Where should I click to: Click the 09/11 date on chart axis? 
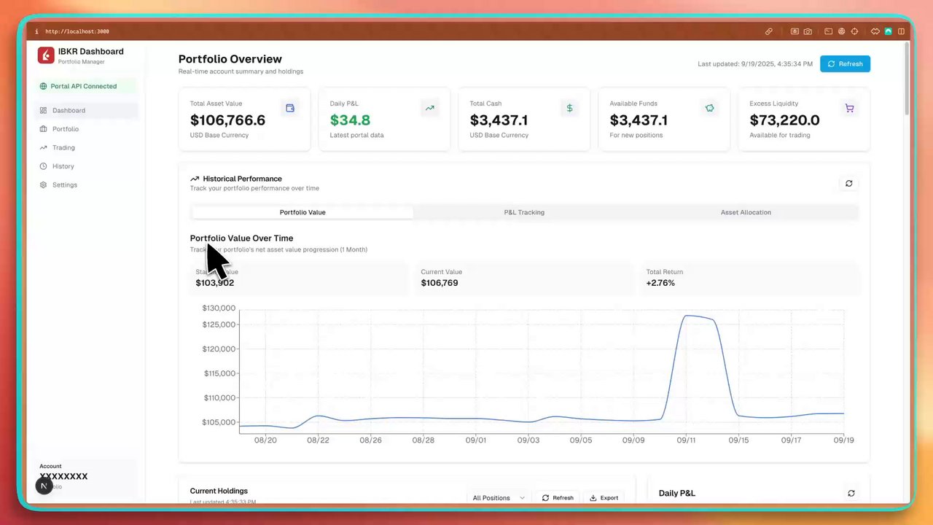(686, 440)
